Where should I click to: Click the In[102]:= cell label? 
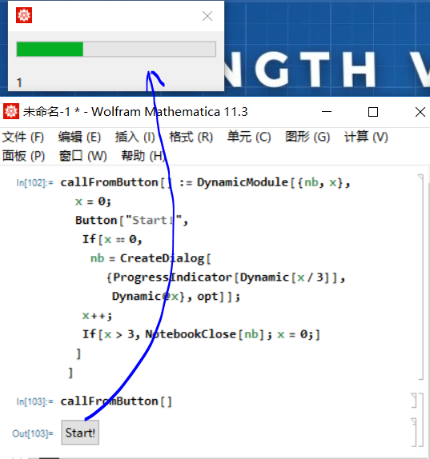tap(35, 183)
